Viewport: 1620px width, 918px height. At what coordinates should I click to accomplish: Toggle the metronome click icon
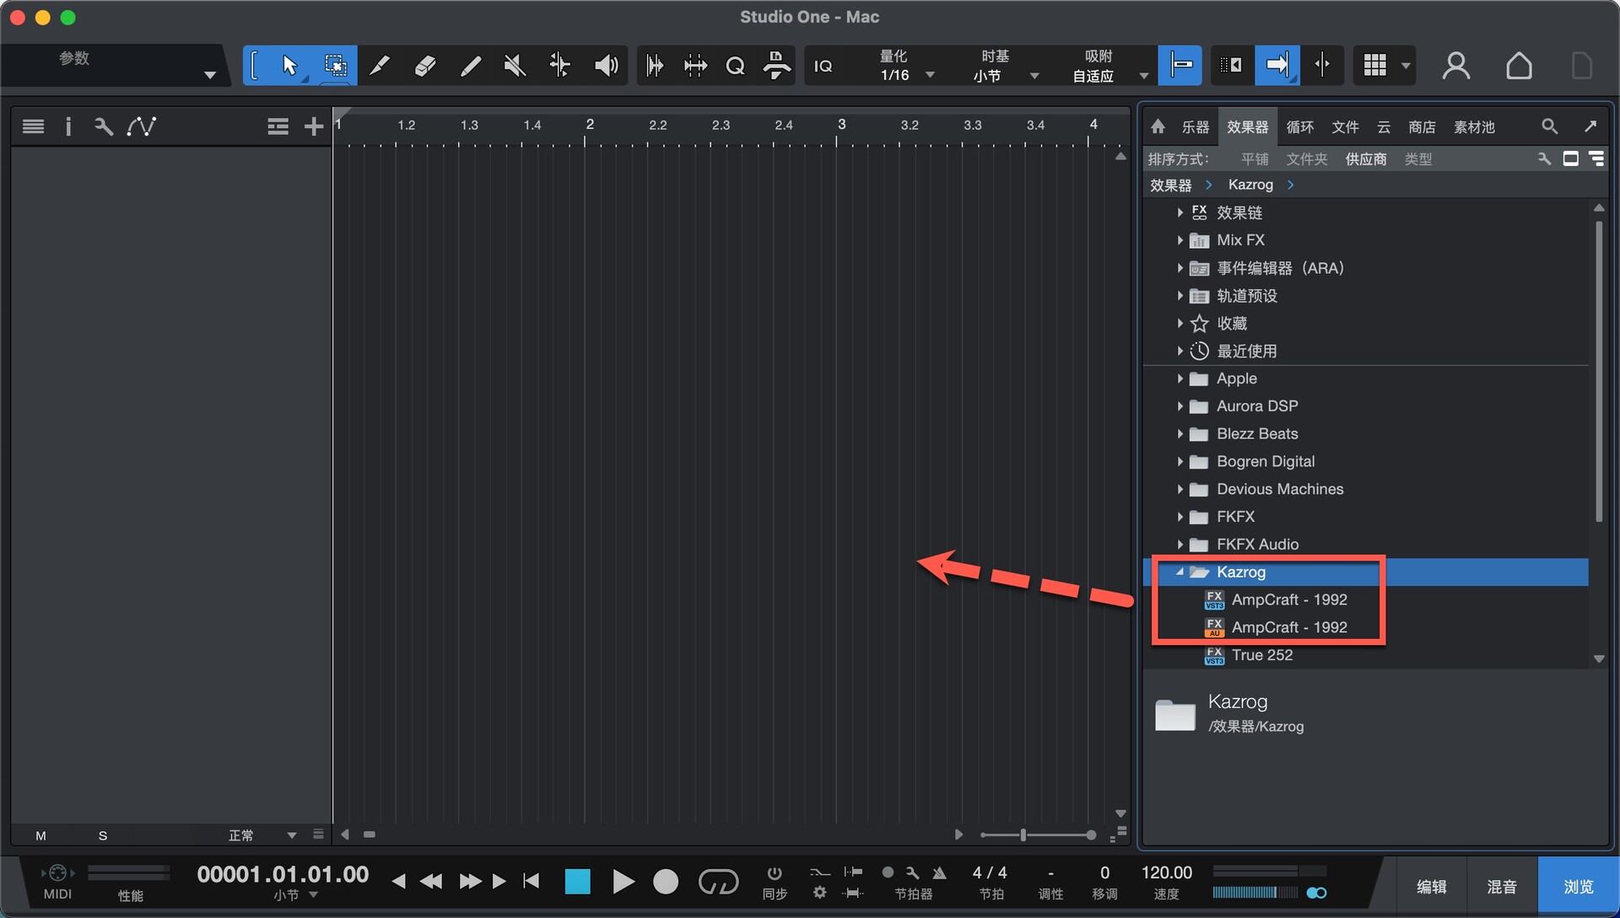tap(939, 872)
